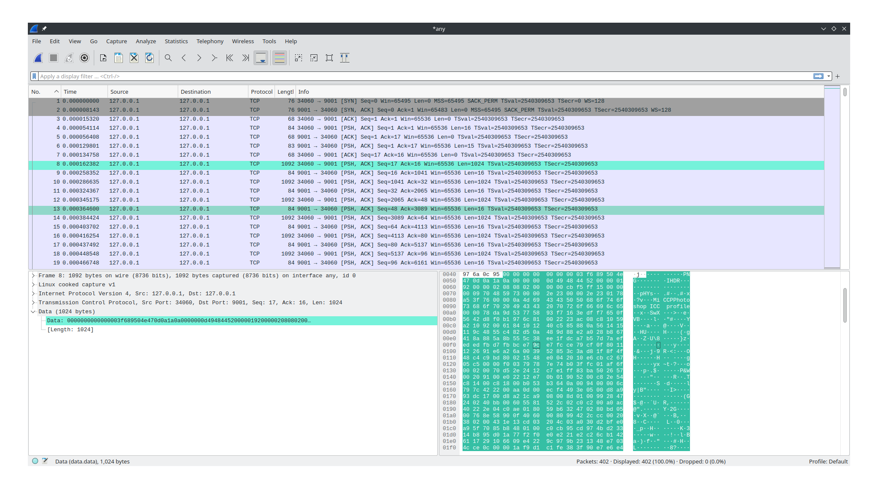Go forward in packet history
The image size is (878, 499).
tap(199, 58)
